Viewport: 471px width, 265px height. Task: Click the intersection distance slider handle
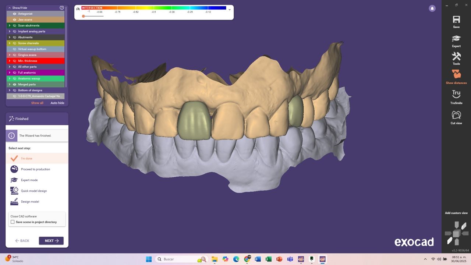click(x=84, y=16)
